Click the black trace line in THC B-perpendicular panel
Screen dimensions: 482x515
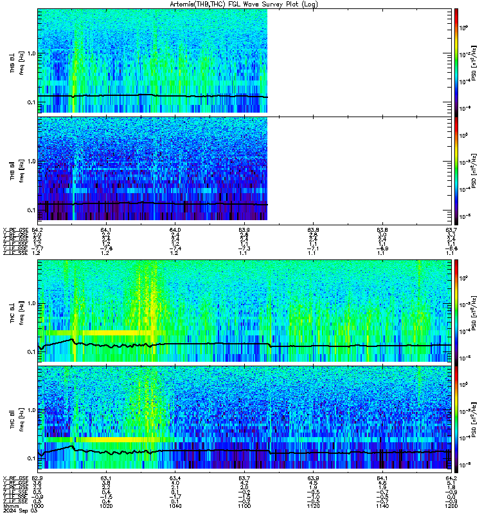244,344
